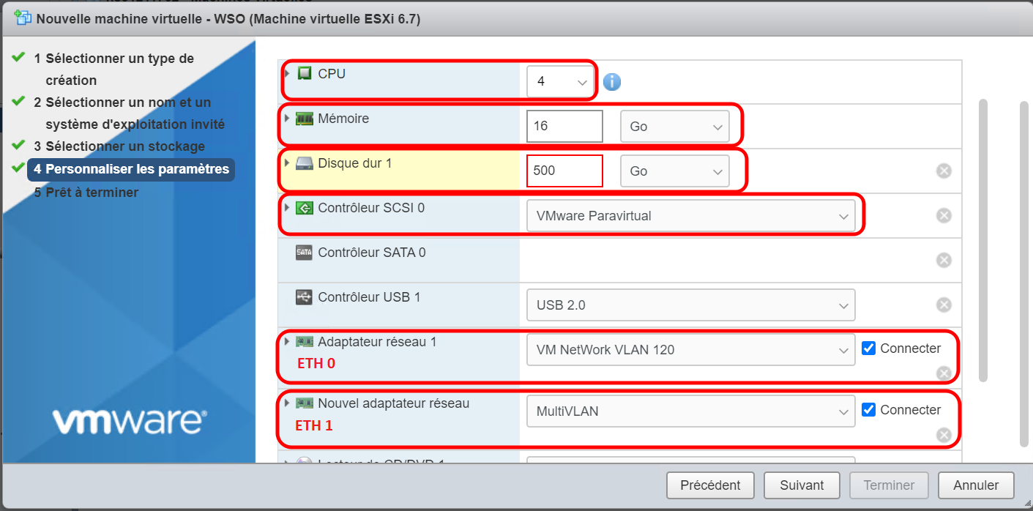Screen dimensions: 1033x511
Task: Expand the Adaptateur réseau 1 details
Action: (287, 342)
